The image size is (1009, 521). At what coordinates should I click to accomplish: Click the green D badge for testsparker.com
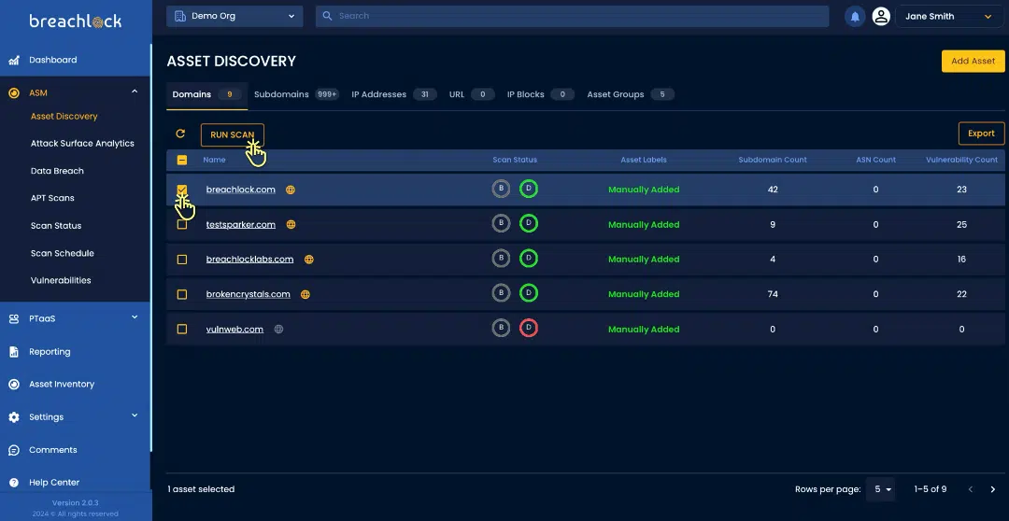click(x=528, y=223)
